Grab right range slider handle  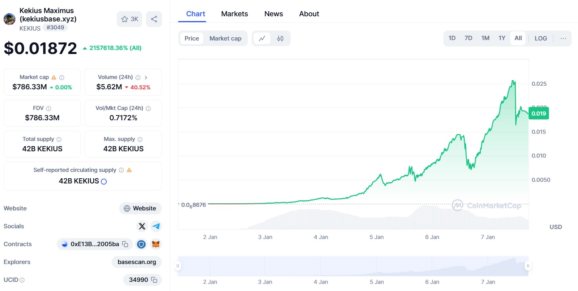tap(528, 266)
